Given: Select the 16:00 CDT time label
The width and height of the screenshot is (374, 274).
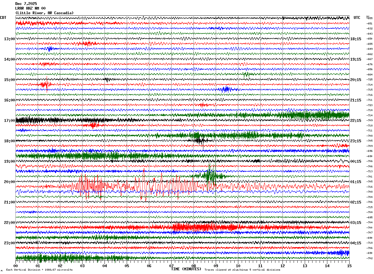Looking at the screenshot, I should click(x=10, y=100).
